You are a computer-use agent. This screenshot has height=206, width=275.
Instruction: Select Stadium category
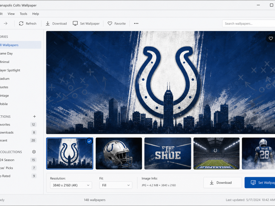click(x=21, y=79)
